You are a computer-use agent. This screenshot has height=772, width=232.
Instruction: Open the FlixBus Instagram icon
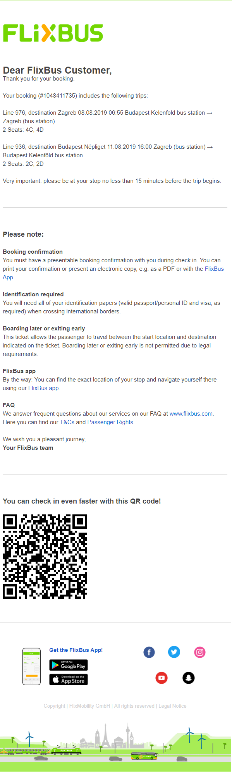(200, 652)
